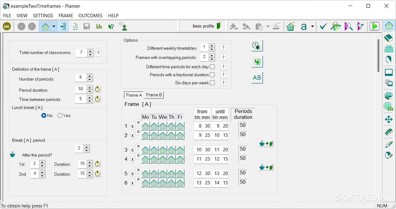Click coffee-to-book button after period 2
This screenshot has height=209, width=396.
pos(266,144)
